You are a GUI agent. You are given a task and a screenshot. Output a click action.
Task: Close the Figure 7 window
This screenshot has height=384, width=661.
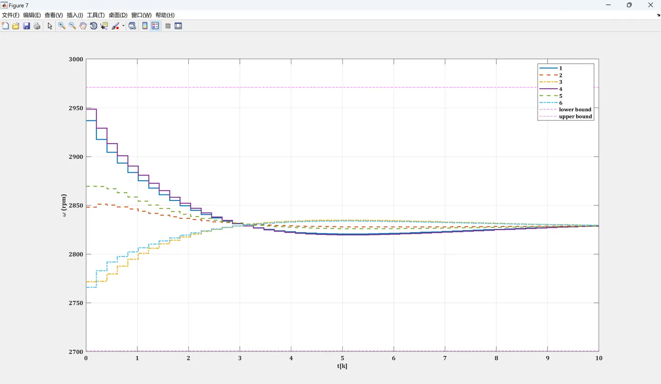coord(651,5)
